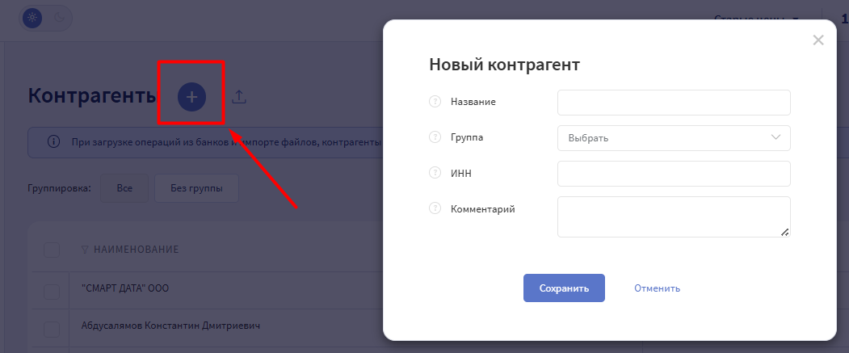Tick the select-all checkbox in table header
This screenshot has height=353, width=849.
52,250
